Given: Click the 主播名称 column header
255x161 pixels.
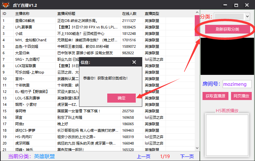Looking at the screenshot, I should [x=22, y=14].
